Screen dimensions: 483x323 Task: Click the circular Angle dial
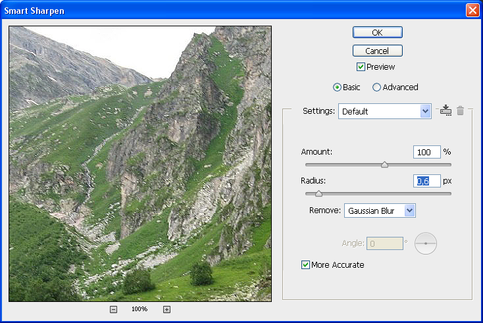[426, 243]
